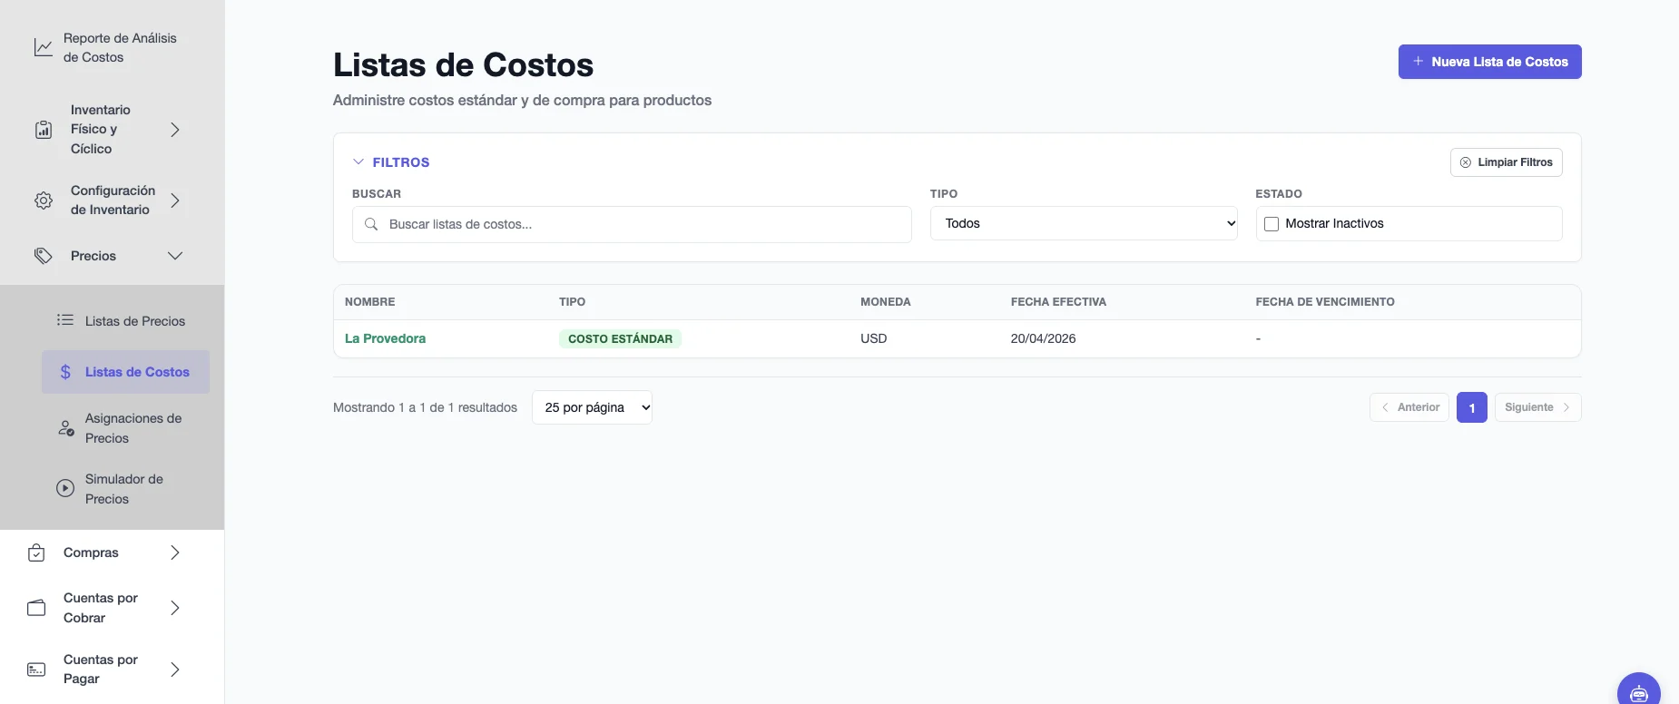This screenshot has width=1679, height=704.
Task: Click the Compras shopping bag icon
Action: pos(36,552)
